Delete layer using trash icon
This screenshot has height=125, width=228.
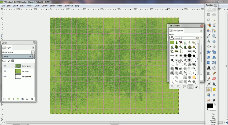pyautogui.click(x=32, y=99)
